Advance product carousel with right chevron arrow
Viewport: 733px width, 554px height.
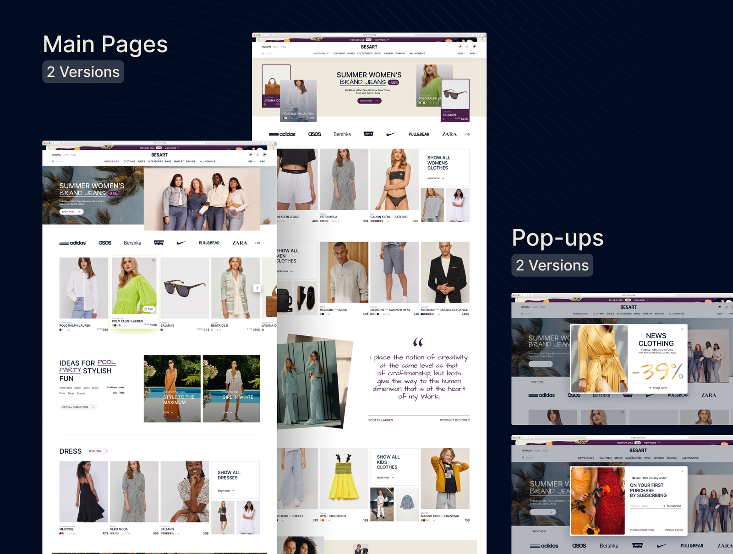257,288
